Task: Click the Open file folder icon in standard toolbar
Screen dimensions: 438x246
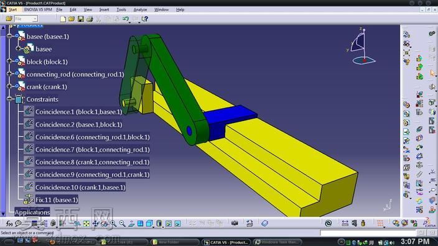Action: [72, 19]
